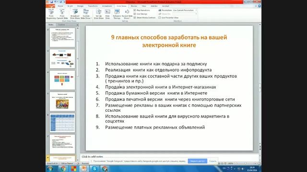The image size is (307, 172).
Task: Open the Insert ribbon tab
Action: pos(70,6)
